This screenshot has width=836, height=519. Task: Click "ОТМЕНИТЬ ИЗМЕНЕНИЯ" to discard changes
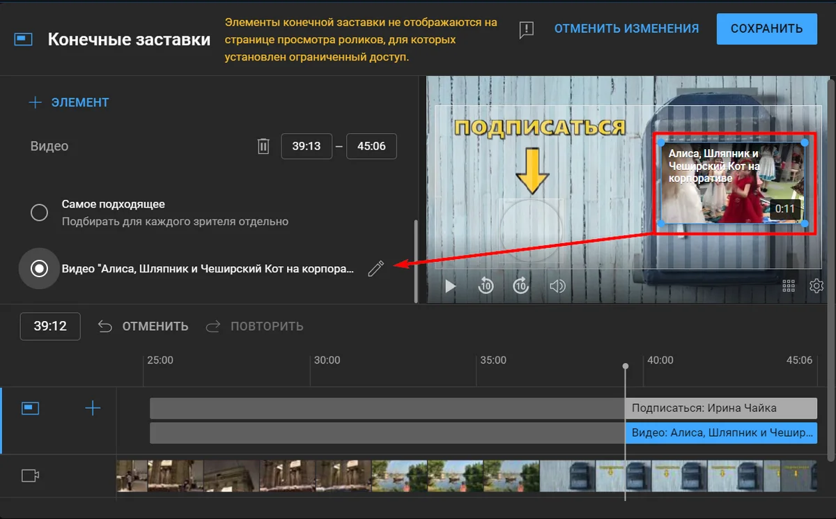tap(626, 29)
